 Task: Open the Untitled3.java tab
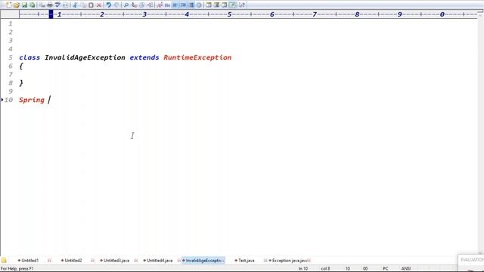click(x=115, y=260)
